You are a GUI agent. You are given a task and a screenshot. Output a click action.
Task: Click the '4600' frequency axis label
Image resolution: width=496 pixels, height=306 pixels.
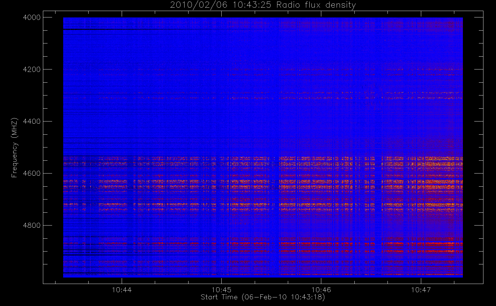pyautogui.click(x=32, y=174)
